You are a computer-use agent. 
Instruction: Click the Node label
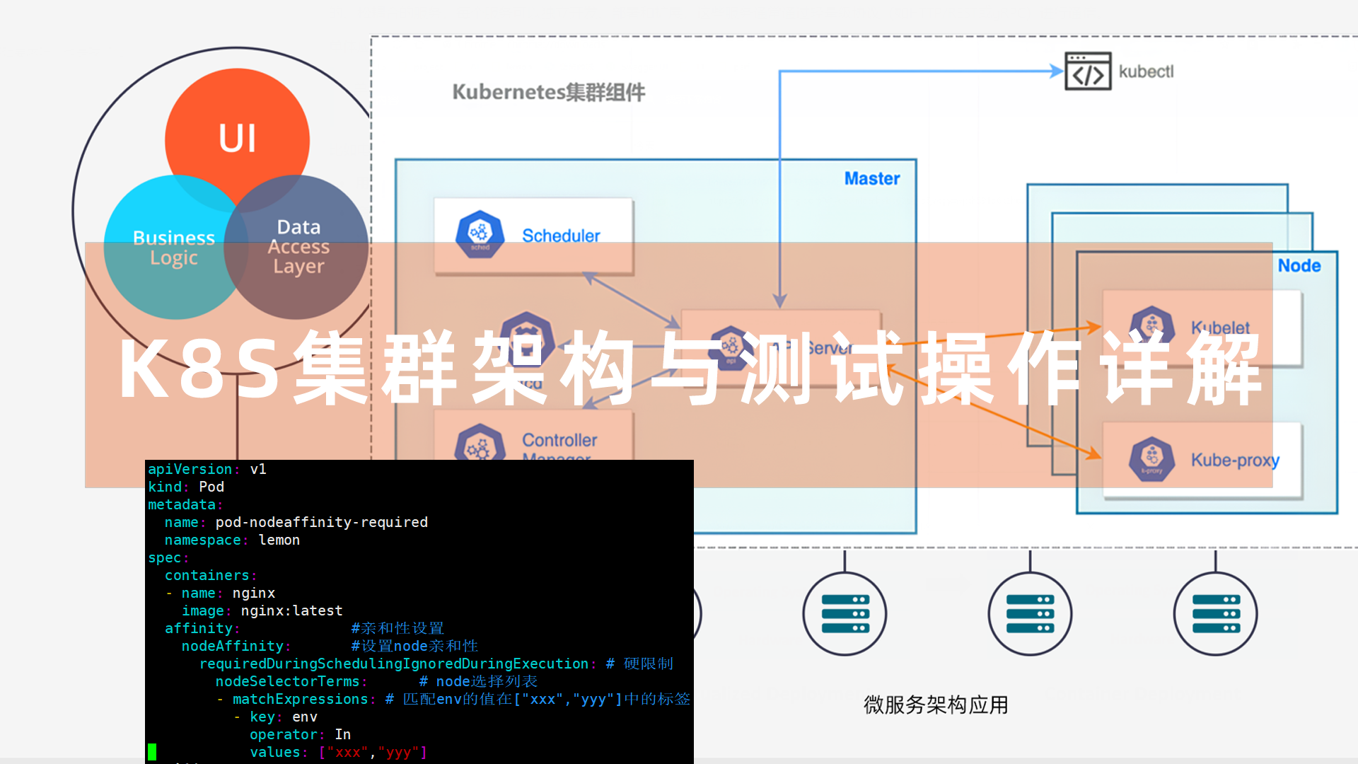[1299, 265]
